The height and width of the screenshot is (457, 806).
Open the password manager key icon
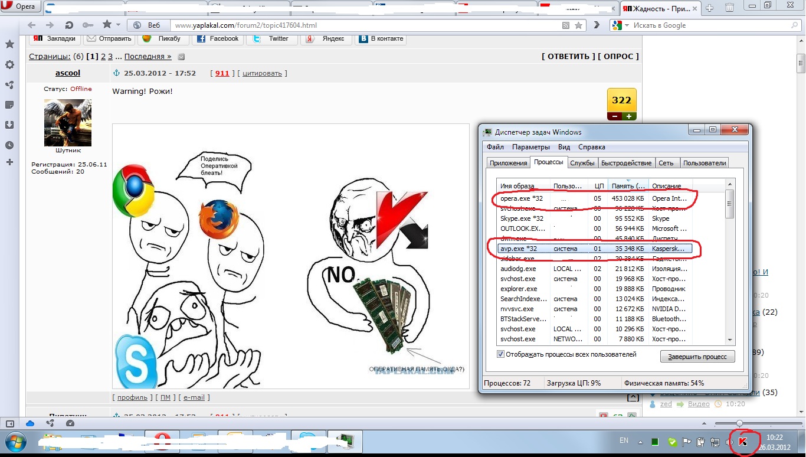(87, 25)
